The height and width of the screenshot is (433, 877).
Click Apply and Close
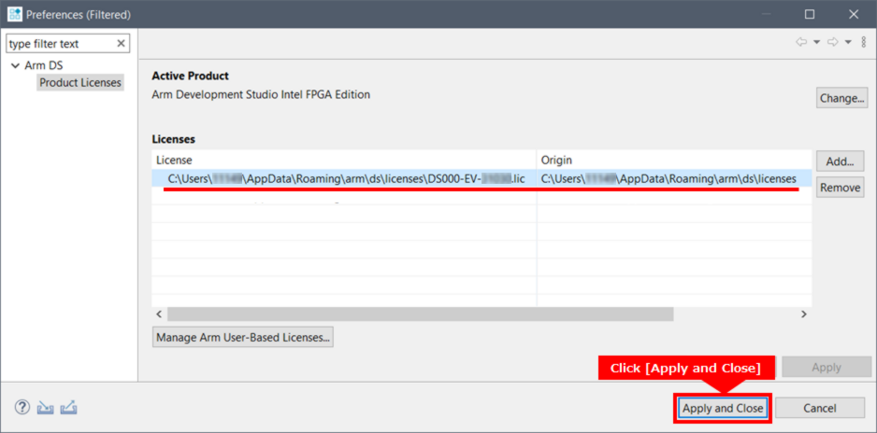[723, 408]
